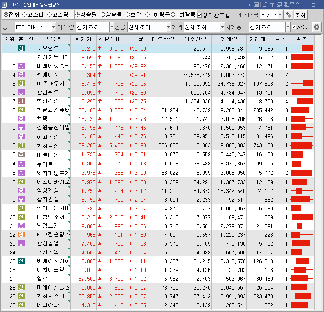Sort by 거래량 column header

[x=229, y=39]
